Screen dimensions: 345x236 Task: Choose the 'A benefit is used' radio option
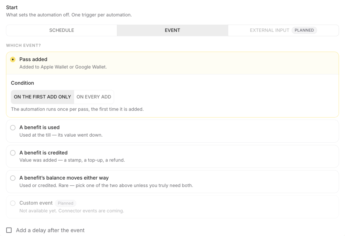(x=13, y=128)
